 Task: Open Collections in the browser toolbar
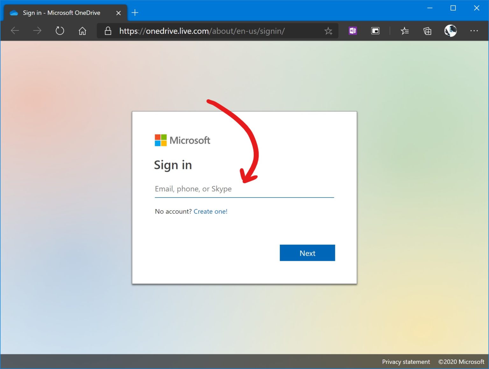(x=427, y=31)
